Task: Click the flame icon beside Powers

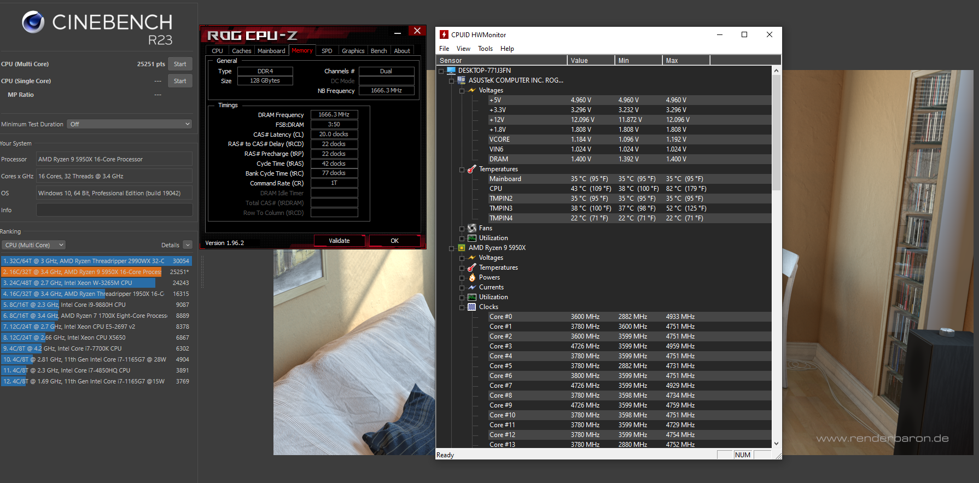Action: (x=472, y=277)
